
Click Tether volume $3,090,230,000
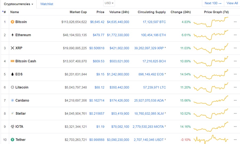(x=118, y=140)
